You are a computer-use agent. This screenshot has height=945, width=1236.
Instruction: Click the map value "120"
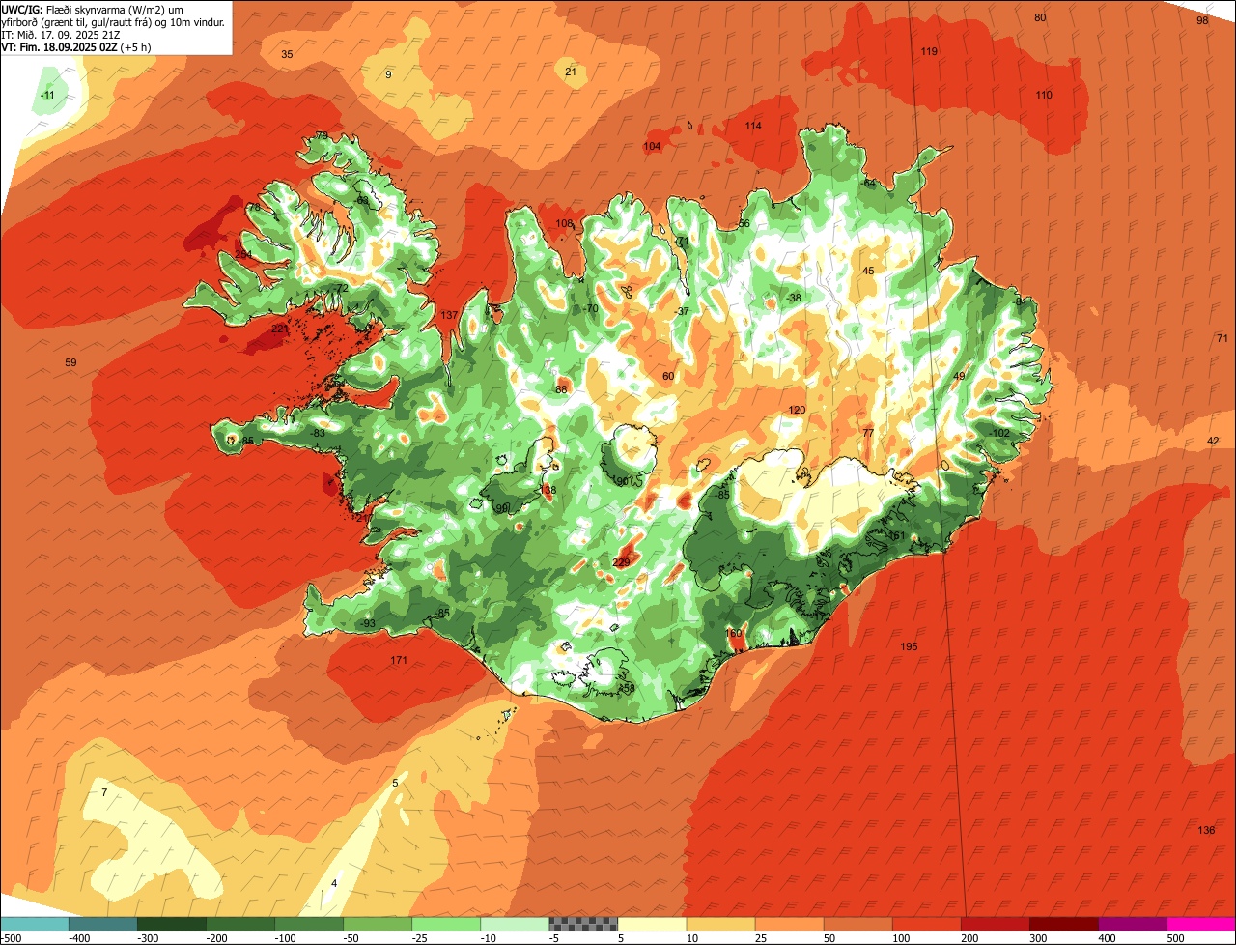tap(797, 411)
